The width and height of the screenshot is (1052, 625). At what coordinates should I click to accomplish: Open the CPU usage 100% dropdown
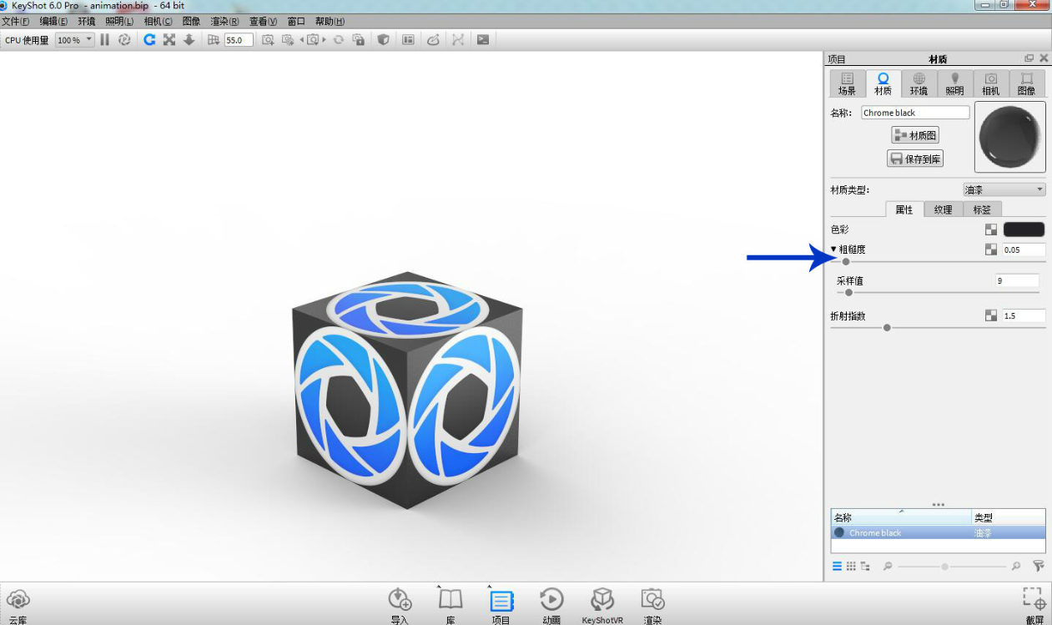(x=74, y=40)
